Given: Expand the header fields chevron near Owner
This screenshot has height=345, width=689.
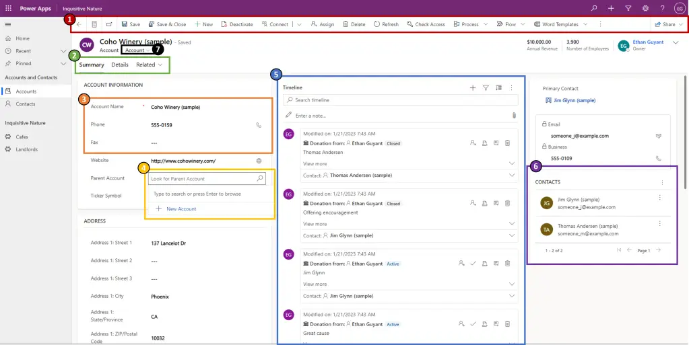Looking at the screenshot, I should coord(676,42).
